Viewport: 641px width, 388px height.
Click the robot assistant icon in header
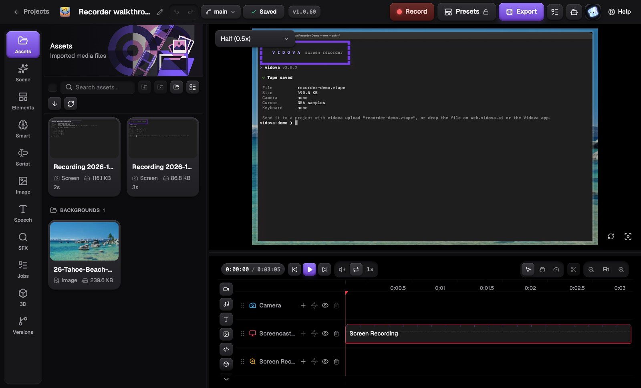(574, 12)
